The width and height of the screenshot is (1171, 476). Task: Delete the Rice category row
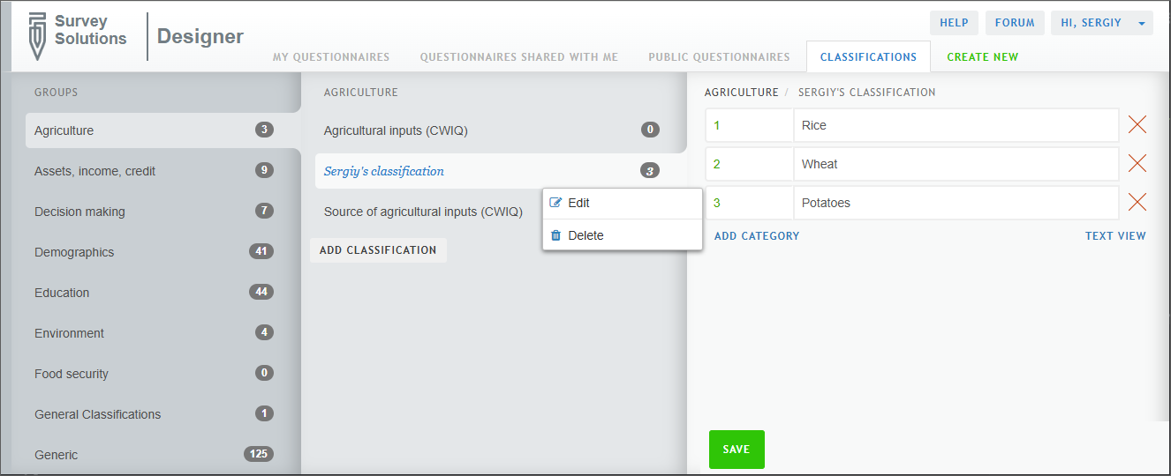coord(1137,125)
